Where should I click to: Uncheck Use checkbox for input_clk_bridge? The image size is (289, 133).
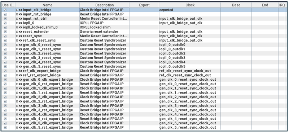coord(5,10)
